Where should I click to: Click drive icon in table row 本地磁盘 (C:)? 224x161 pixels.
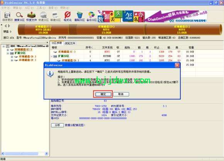55,52
